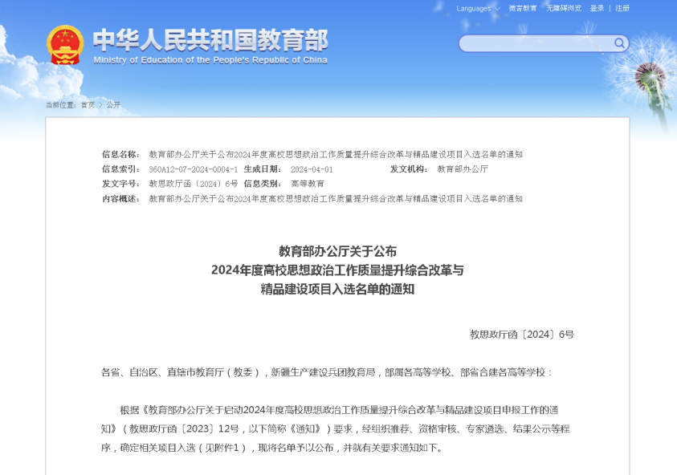Click the generated date 2024-04-01
The image size is (677, 475).
pyautogui.click(x=312, y=169)
